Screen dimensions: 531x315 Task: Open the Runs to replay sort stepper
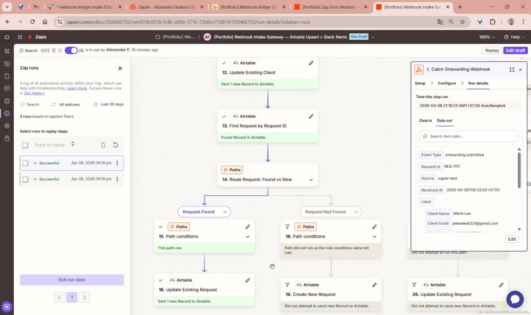tap(72, 144)
